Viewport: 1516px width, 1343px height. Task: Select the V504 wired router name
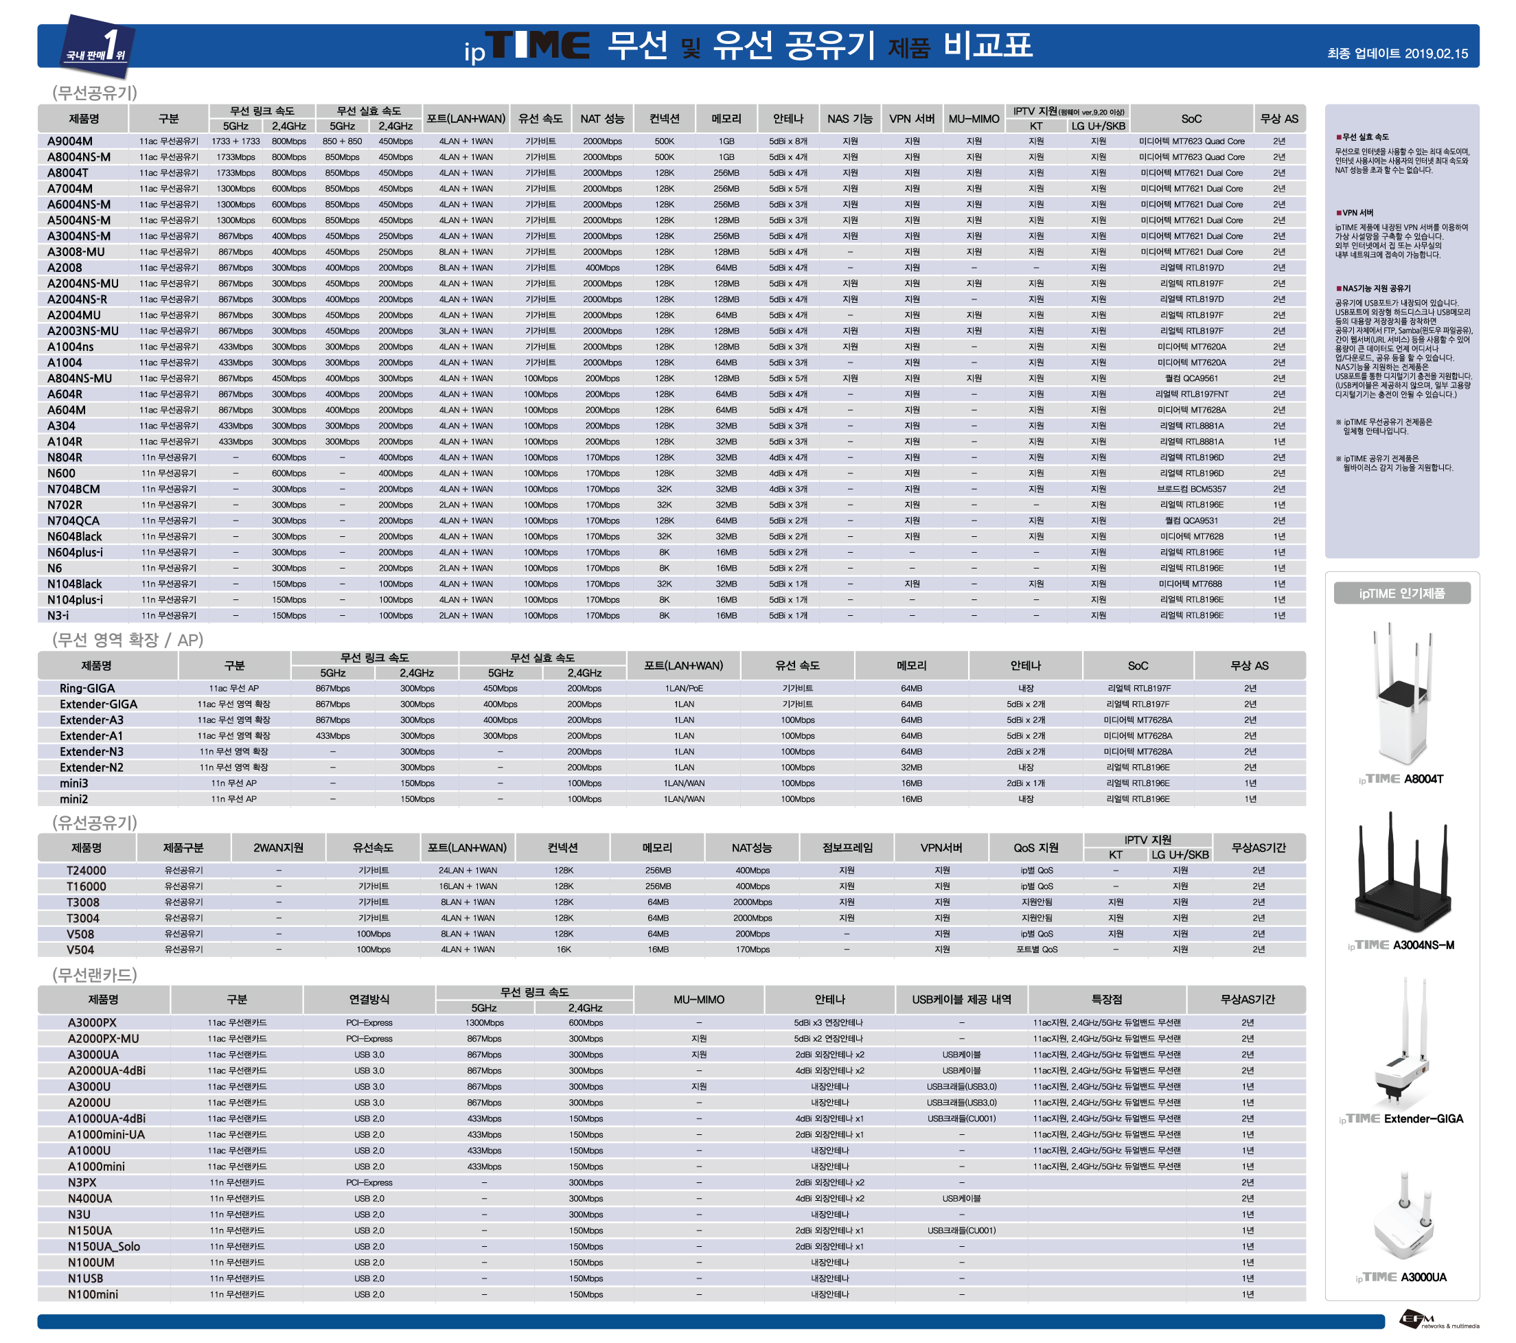(80, 950)
